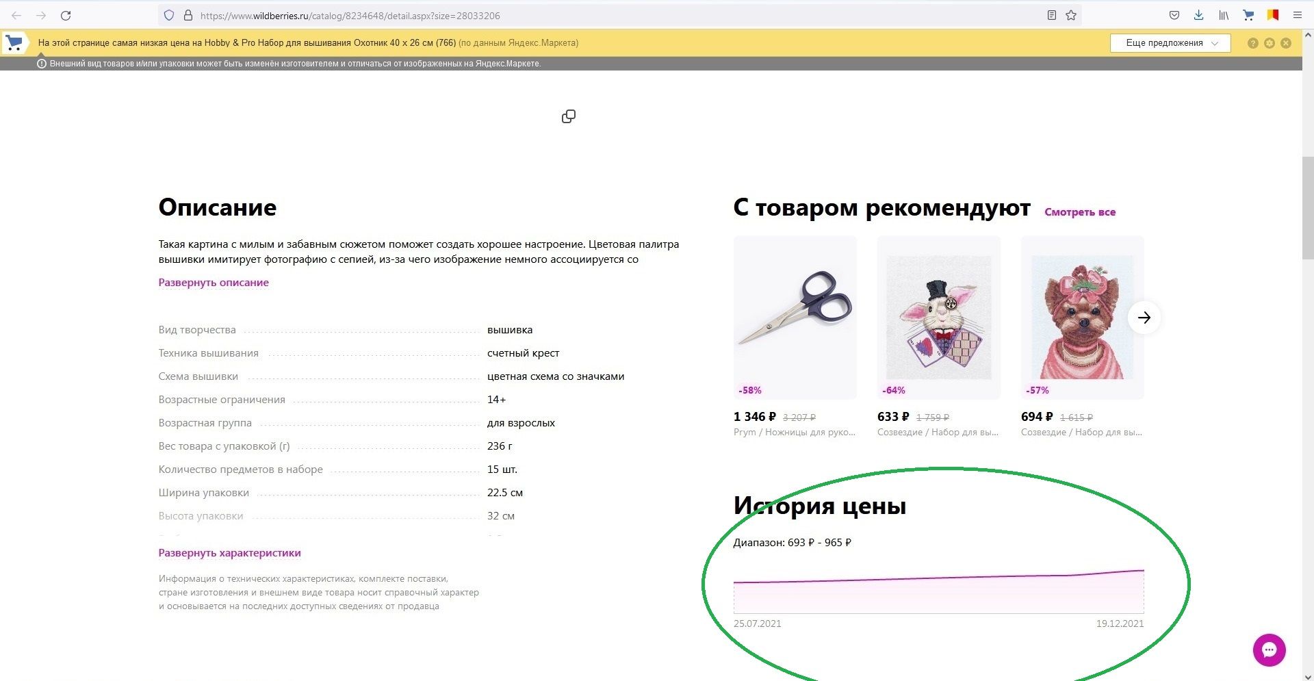Open the Firefox Library icon
The image size is (1314, 681).
[1224, 15]
